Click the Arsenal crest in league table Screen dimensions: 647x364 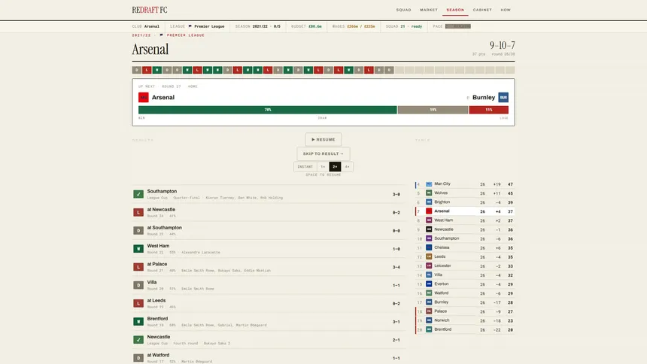pyautogui.click(x=429, y=211)
